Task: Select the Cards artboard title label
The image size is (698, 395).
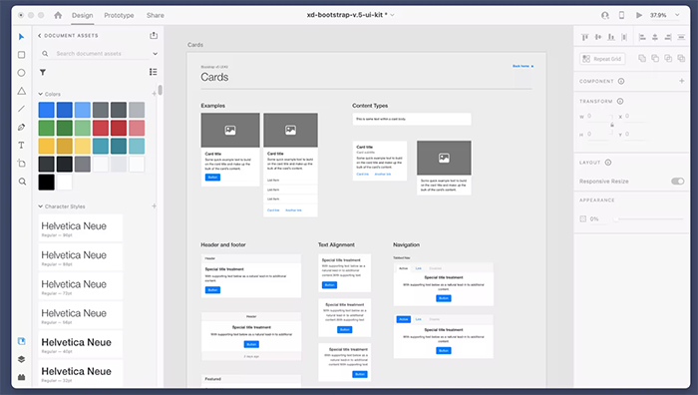Action: tap(195, 45)
